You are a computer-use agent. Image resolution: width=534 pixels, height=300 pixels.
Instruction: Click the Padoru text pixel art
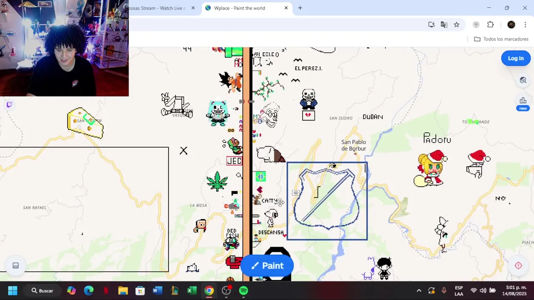click(x=437, y=139)
